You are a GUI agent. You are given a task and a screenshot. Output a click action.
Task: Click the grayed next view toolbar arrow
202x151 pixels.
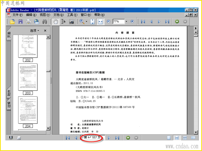point(185,21)
